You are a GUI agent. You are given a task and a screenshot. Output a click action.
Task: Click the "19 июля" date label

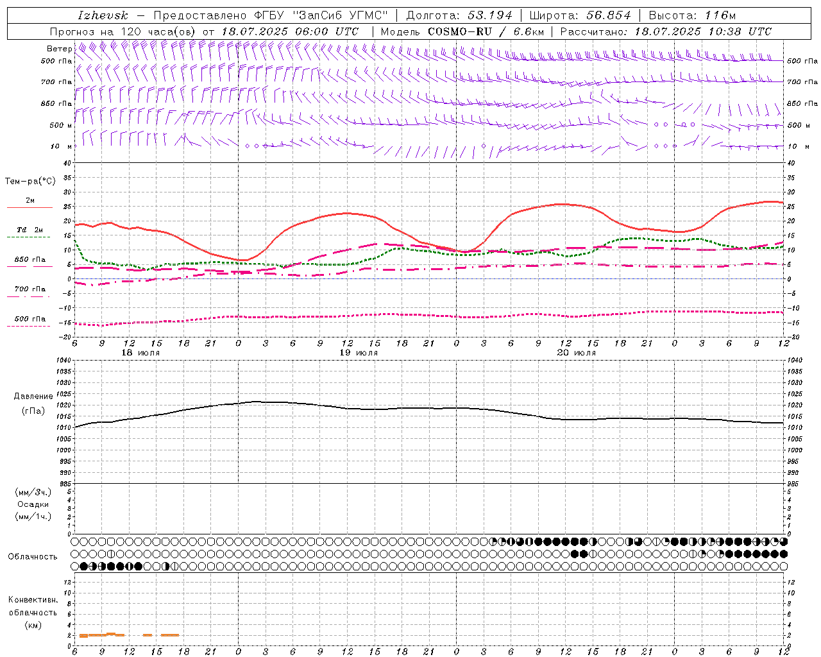[x=359, y=353]
